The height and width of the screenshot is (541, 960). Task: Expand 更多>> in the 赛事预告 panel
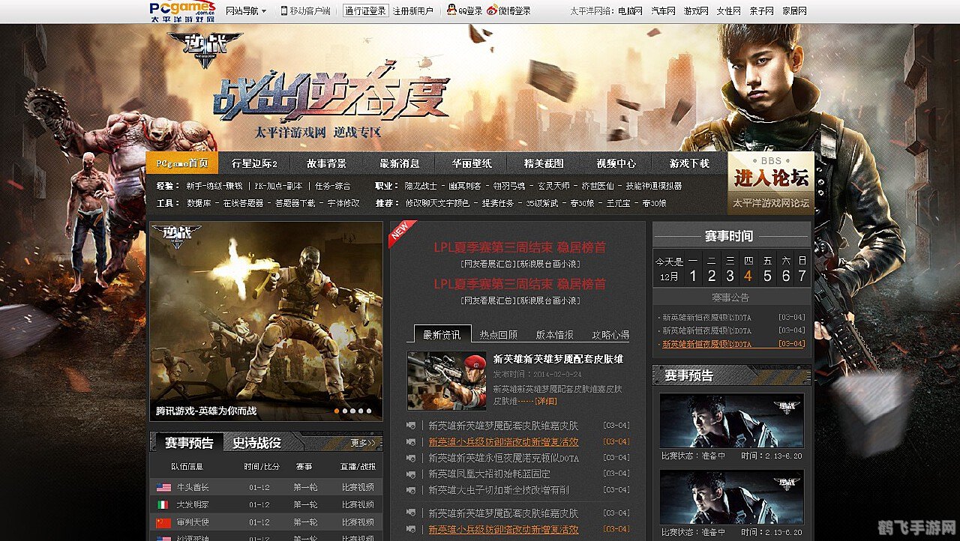(363, 442)
